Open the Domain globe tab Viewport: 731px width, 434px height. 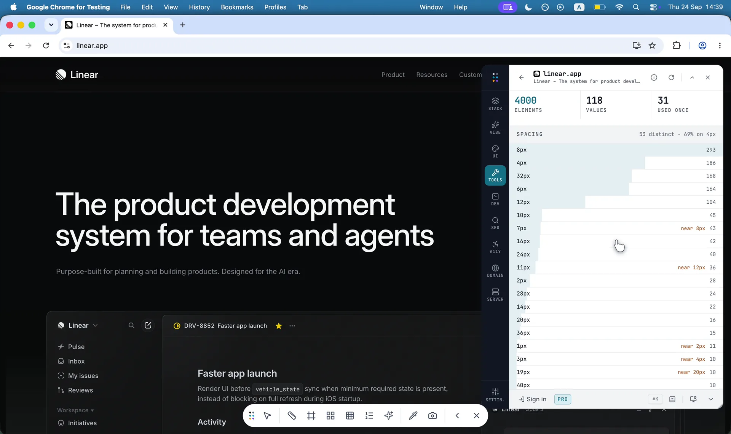(495, 271)
